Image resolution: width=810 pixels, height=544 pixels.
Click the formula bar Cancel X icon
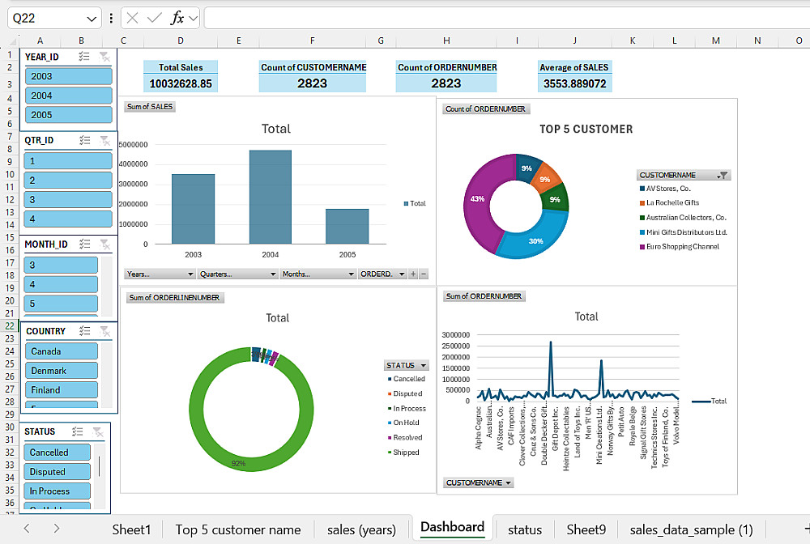[x=132, y=19]
